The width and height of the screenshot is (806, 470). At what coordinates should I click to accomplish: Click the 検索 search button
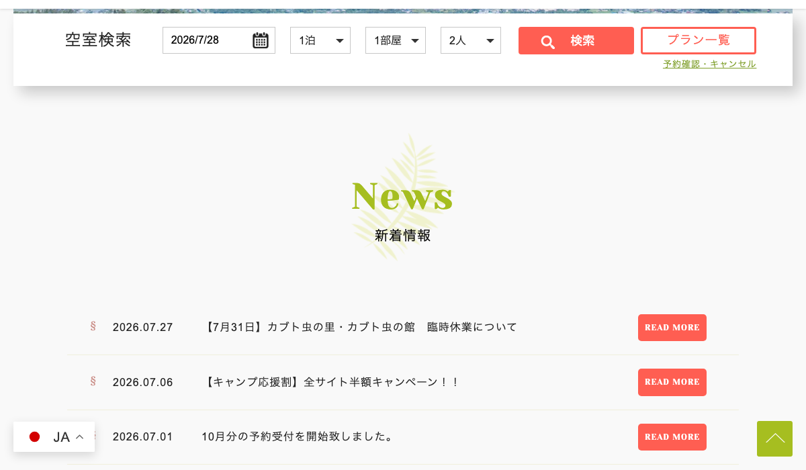point(576,41)
